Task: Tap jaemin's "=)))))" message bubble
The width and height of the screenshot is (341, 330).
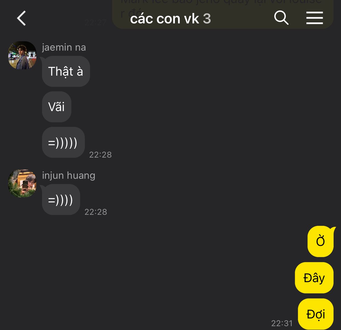Action: pos(63,142)
